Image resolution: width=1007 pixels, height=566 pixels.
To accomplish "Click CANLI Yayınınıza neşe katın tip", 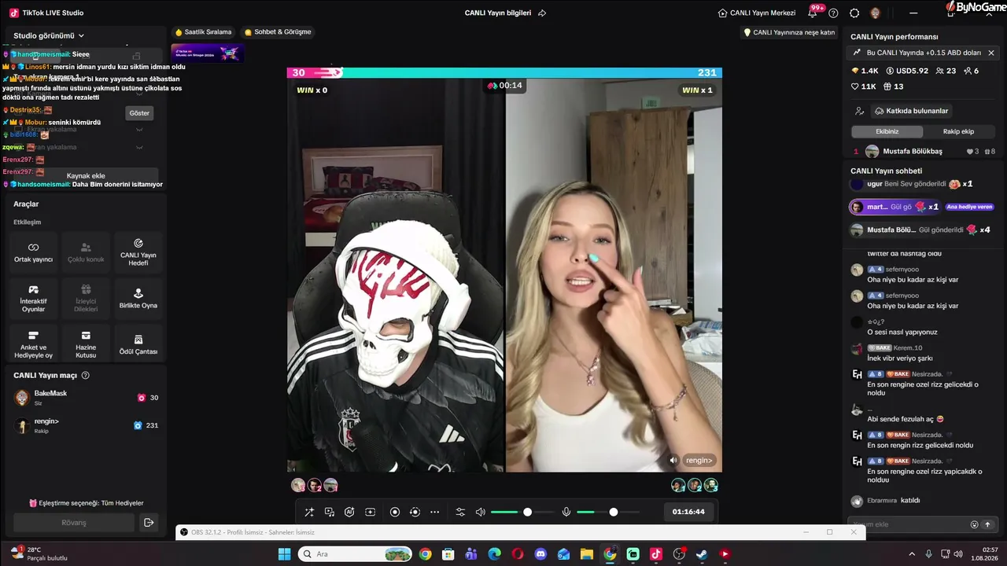I will pyautogui.click(x=789, y=32).
